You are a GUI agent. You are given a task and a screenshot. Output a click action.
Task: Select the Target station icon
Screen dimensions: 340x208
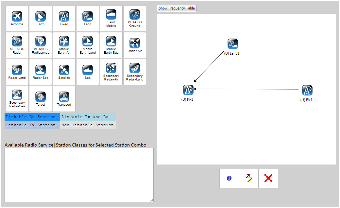[40, 96]
